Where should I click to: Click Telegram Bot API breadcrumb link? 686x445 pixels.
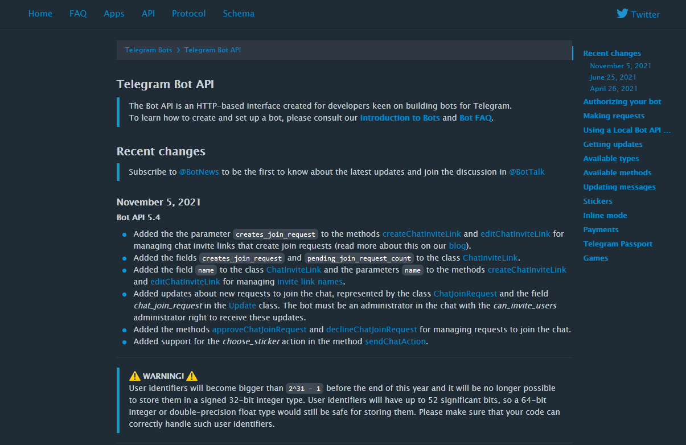pyautogui.click(x=212, y=50)
